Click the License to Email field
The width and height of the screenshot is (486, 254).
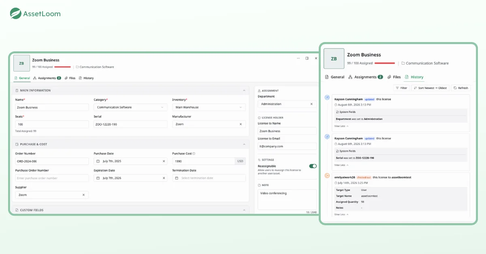[287, 146]
